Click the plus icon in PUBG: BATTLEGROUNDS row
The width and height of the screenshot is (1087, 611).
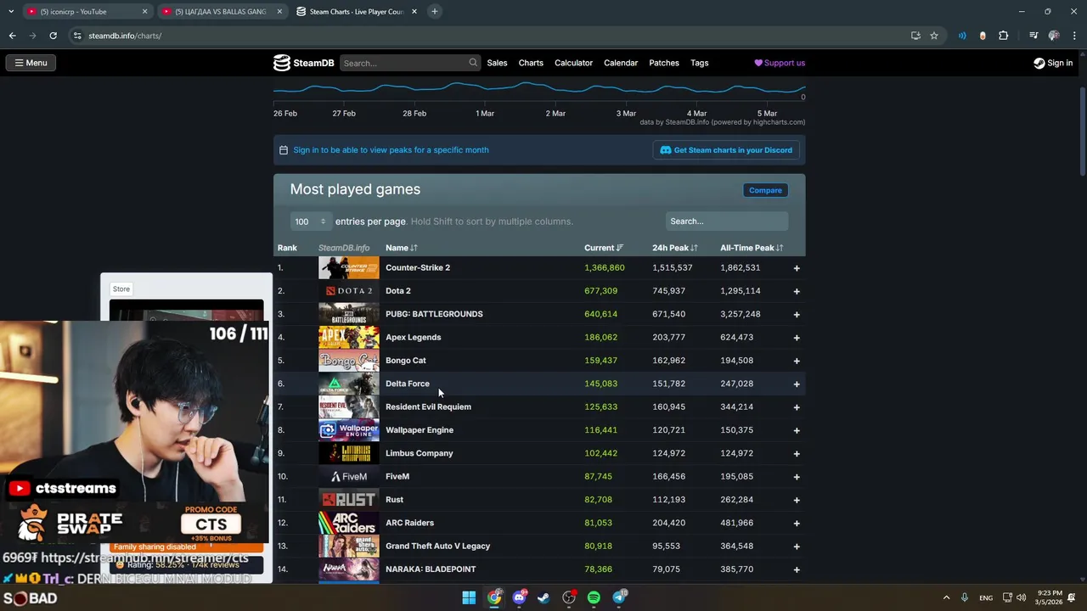[796, 314]
